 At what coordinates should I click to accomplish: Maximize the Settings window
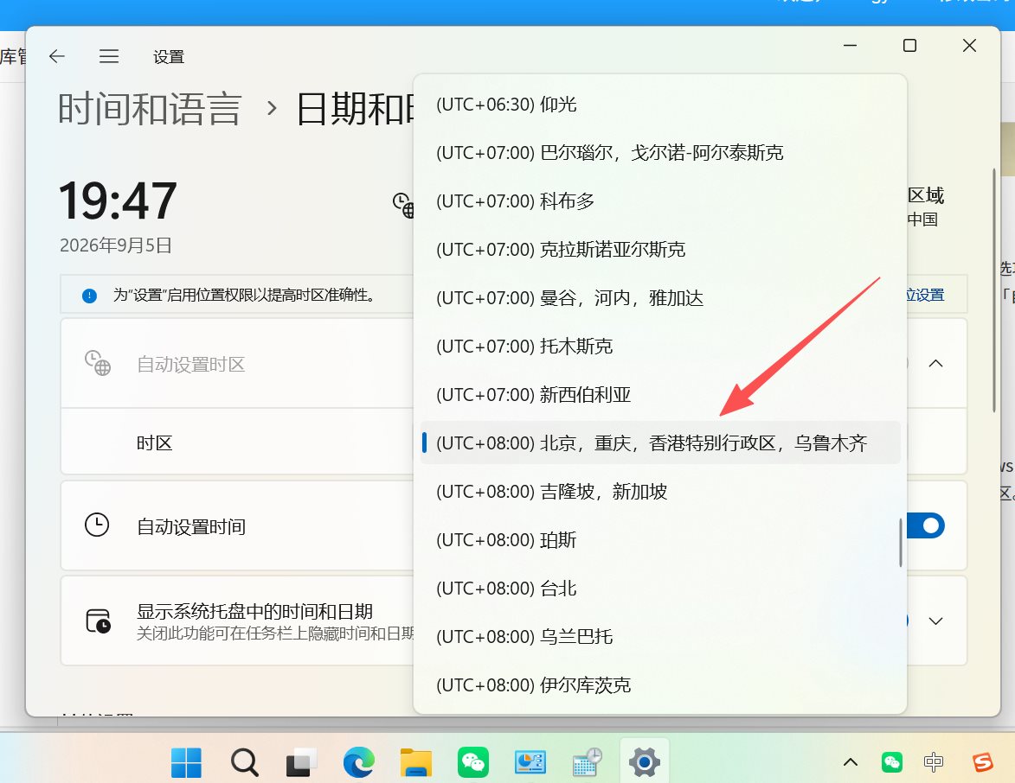click(909, 45)
